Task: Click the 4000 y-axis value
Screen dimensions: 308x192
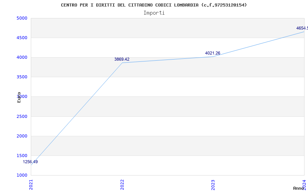Action: [22, 57]
